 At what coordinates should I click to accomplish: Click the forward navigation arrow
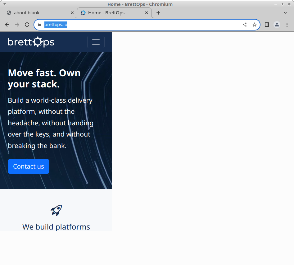pyautogui.click(x=17, y=25)
